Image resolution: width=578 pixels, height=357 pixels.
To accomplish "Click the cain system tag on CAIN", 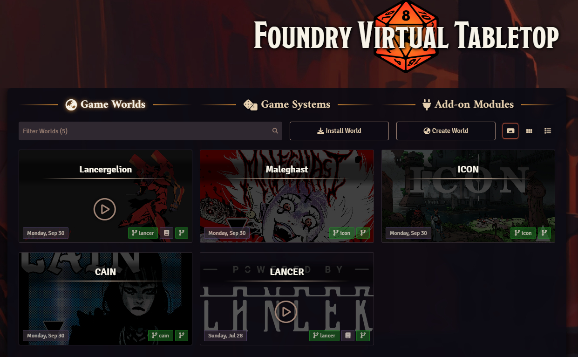I will point(161,336).
